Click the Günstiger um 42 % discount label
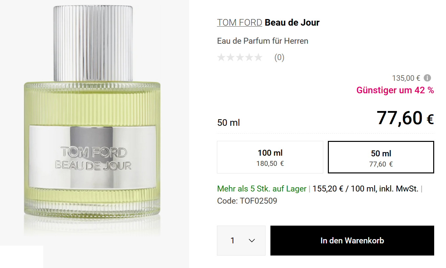 point(395,90)
